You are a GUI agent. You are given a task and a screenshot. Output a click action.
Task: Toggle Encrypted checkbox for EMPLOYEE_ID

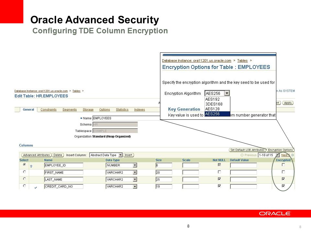pyautogui.click(x=283, y=165)
